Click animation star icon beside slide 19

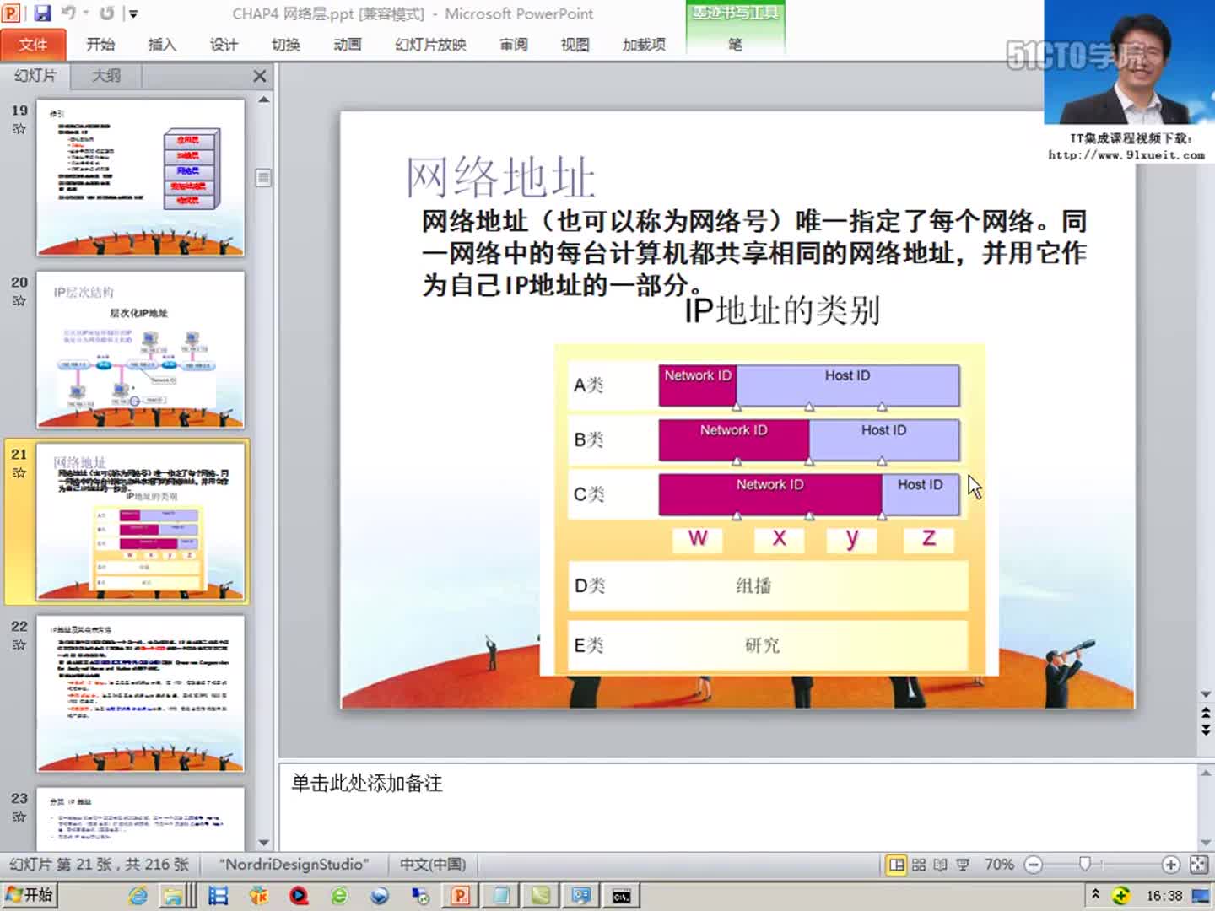coord(19,129)
